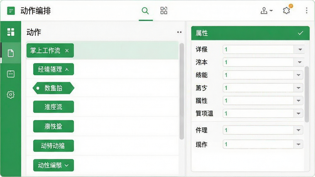Screen dimensions: 315x177
Task: Click the 淮座流 action button
Action: pyautogui.click(x=54, y=107)
